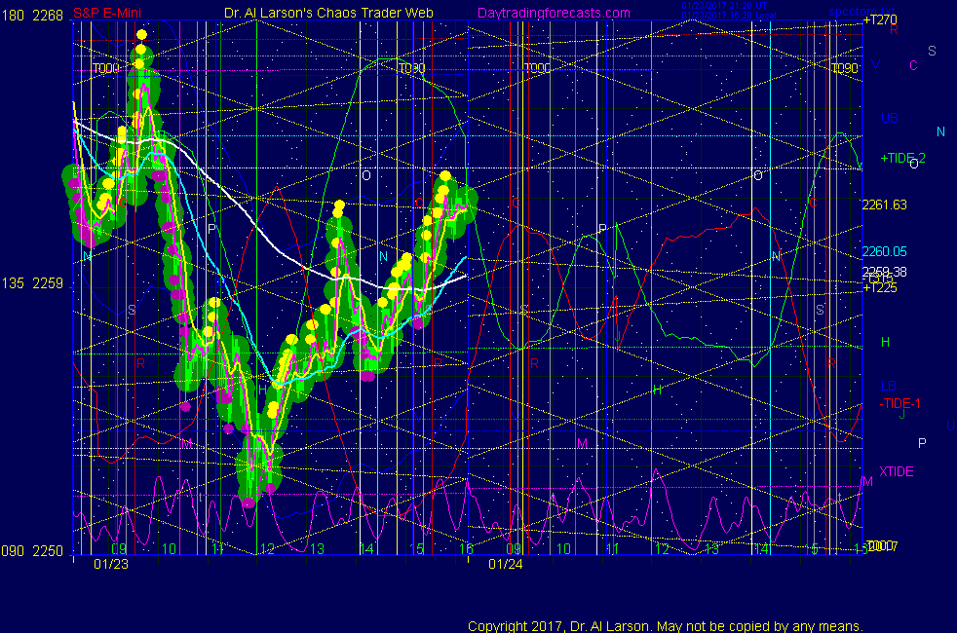Click the magenta "XTIDE" legend label
Image resolution: width=957 pixels, height=633 pixels.
click(x=897, y=472)
